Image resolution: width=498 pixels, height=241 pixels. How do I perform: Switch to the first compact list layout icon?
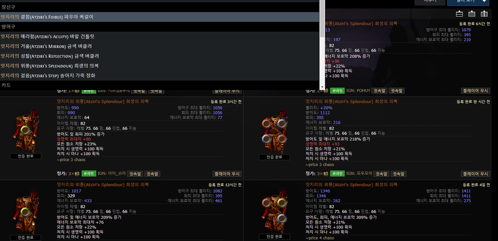tap(459, 14)
